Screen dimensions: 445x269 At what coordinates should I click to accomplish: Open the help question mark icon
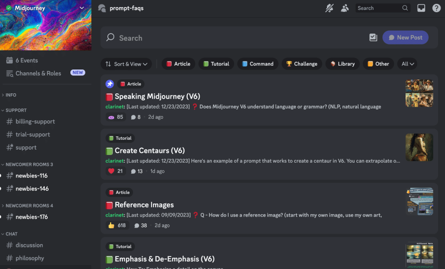[x=436, y=8]
